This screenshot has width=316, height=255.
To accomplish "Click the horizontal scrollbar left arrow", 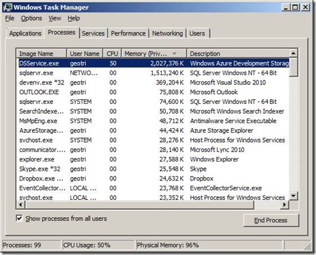I will 20,205.
